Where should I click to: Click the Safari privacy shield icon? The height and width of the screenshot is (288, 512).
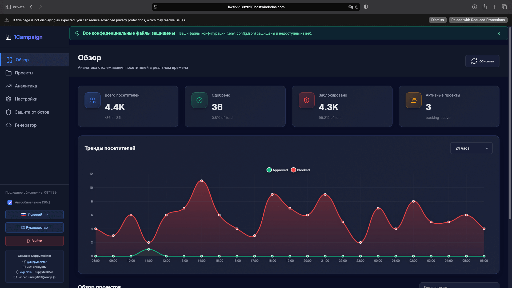tap(366, 7)
